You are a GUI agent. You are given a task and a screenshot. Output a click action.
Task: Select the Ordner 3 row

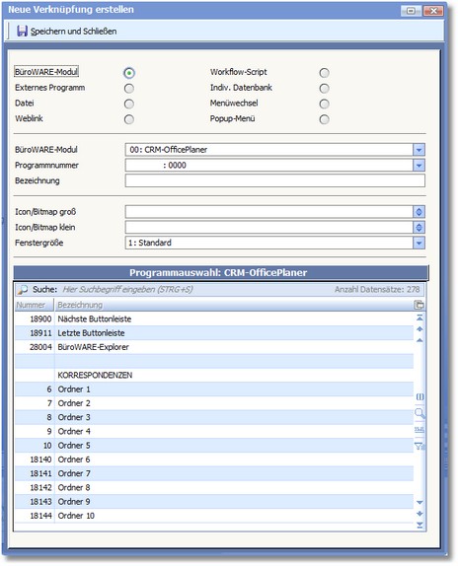[x=214, y=417]
